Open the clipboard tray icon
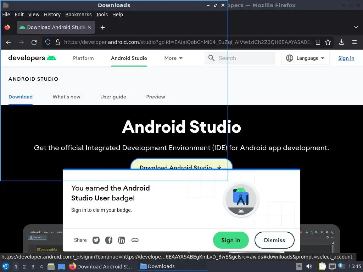 (x=322, y=266)
